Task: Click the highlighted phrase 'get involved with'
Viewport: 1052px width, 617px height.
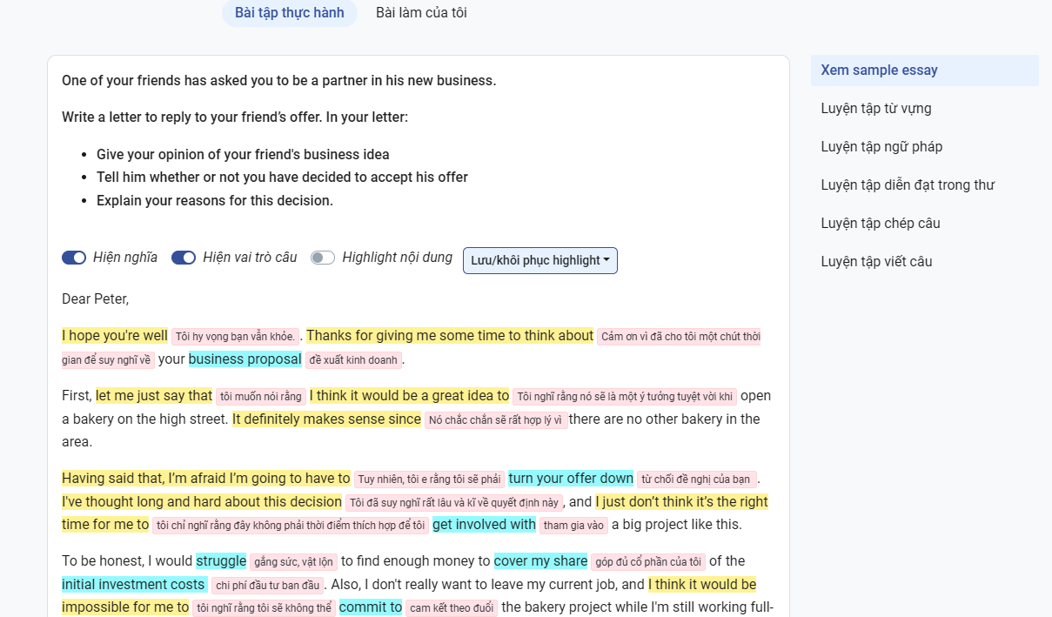Action: tap(484, 525)
